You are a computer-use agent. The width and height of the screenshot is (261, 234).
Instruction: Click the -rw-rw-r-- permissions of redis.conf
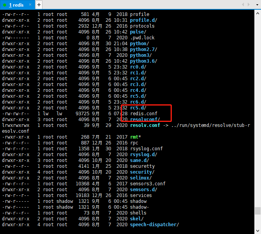(16, 114)
